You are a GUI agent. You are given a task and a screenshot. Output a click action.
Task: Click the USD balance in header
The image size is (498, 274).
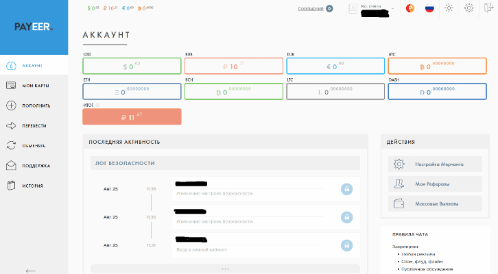pyautogui.click(x=93, y=8)
